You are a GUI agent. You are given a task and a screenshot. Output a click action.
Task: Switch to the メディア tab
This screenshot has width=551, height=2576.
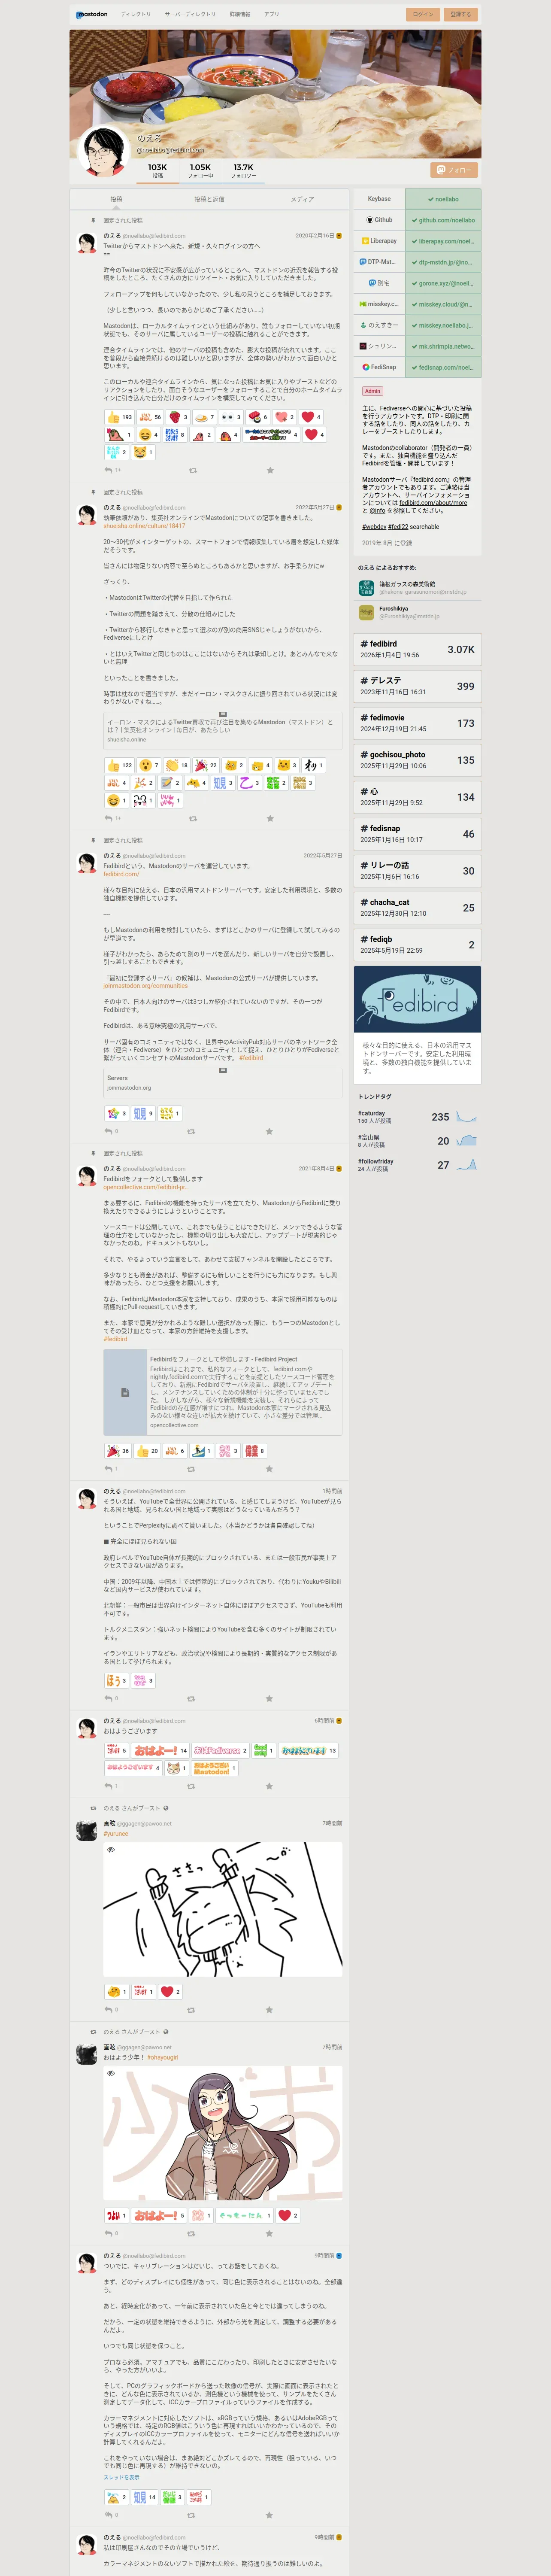point(302,199)
